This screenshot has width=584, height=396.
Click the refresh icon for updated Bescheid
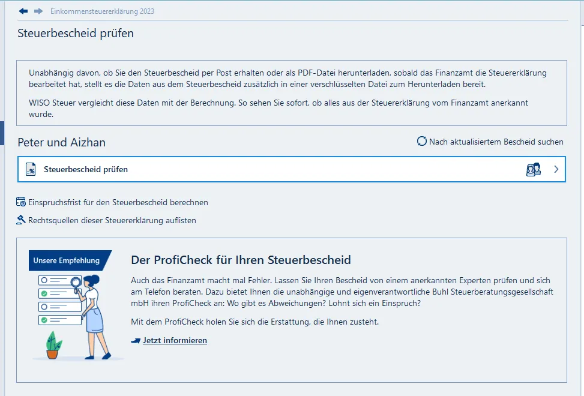tap(422, 142)
